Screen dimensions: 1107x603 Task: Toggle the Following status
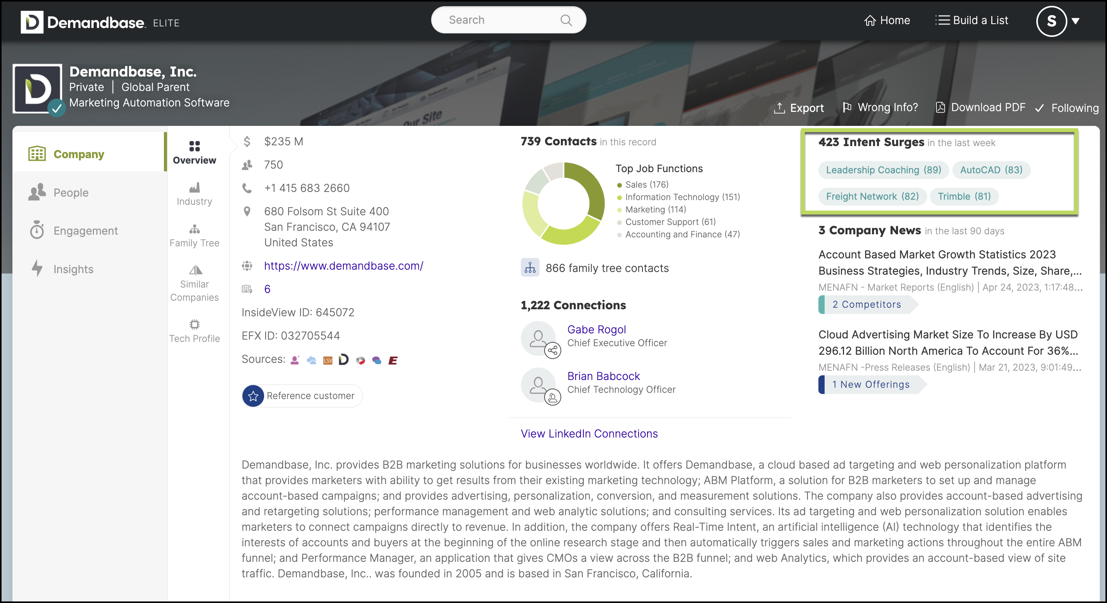pos(1066,108)
